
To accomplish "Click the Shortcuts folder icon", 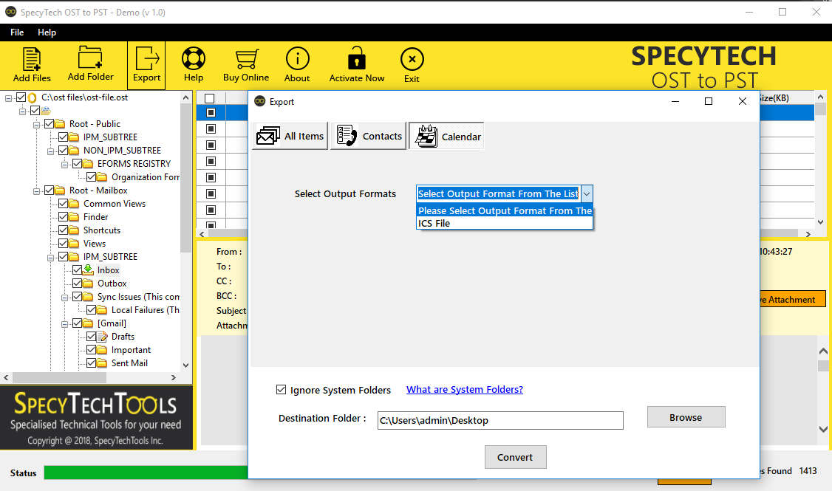I will point(75,230).
